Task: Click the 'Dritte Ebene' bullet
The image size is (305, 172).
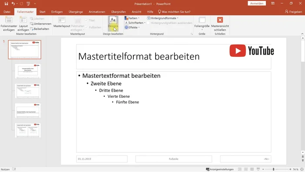Action: point(111,90)
